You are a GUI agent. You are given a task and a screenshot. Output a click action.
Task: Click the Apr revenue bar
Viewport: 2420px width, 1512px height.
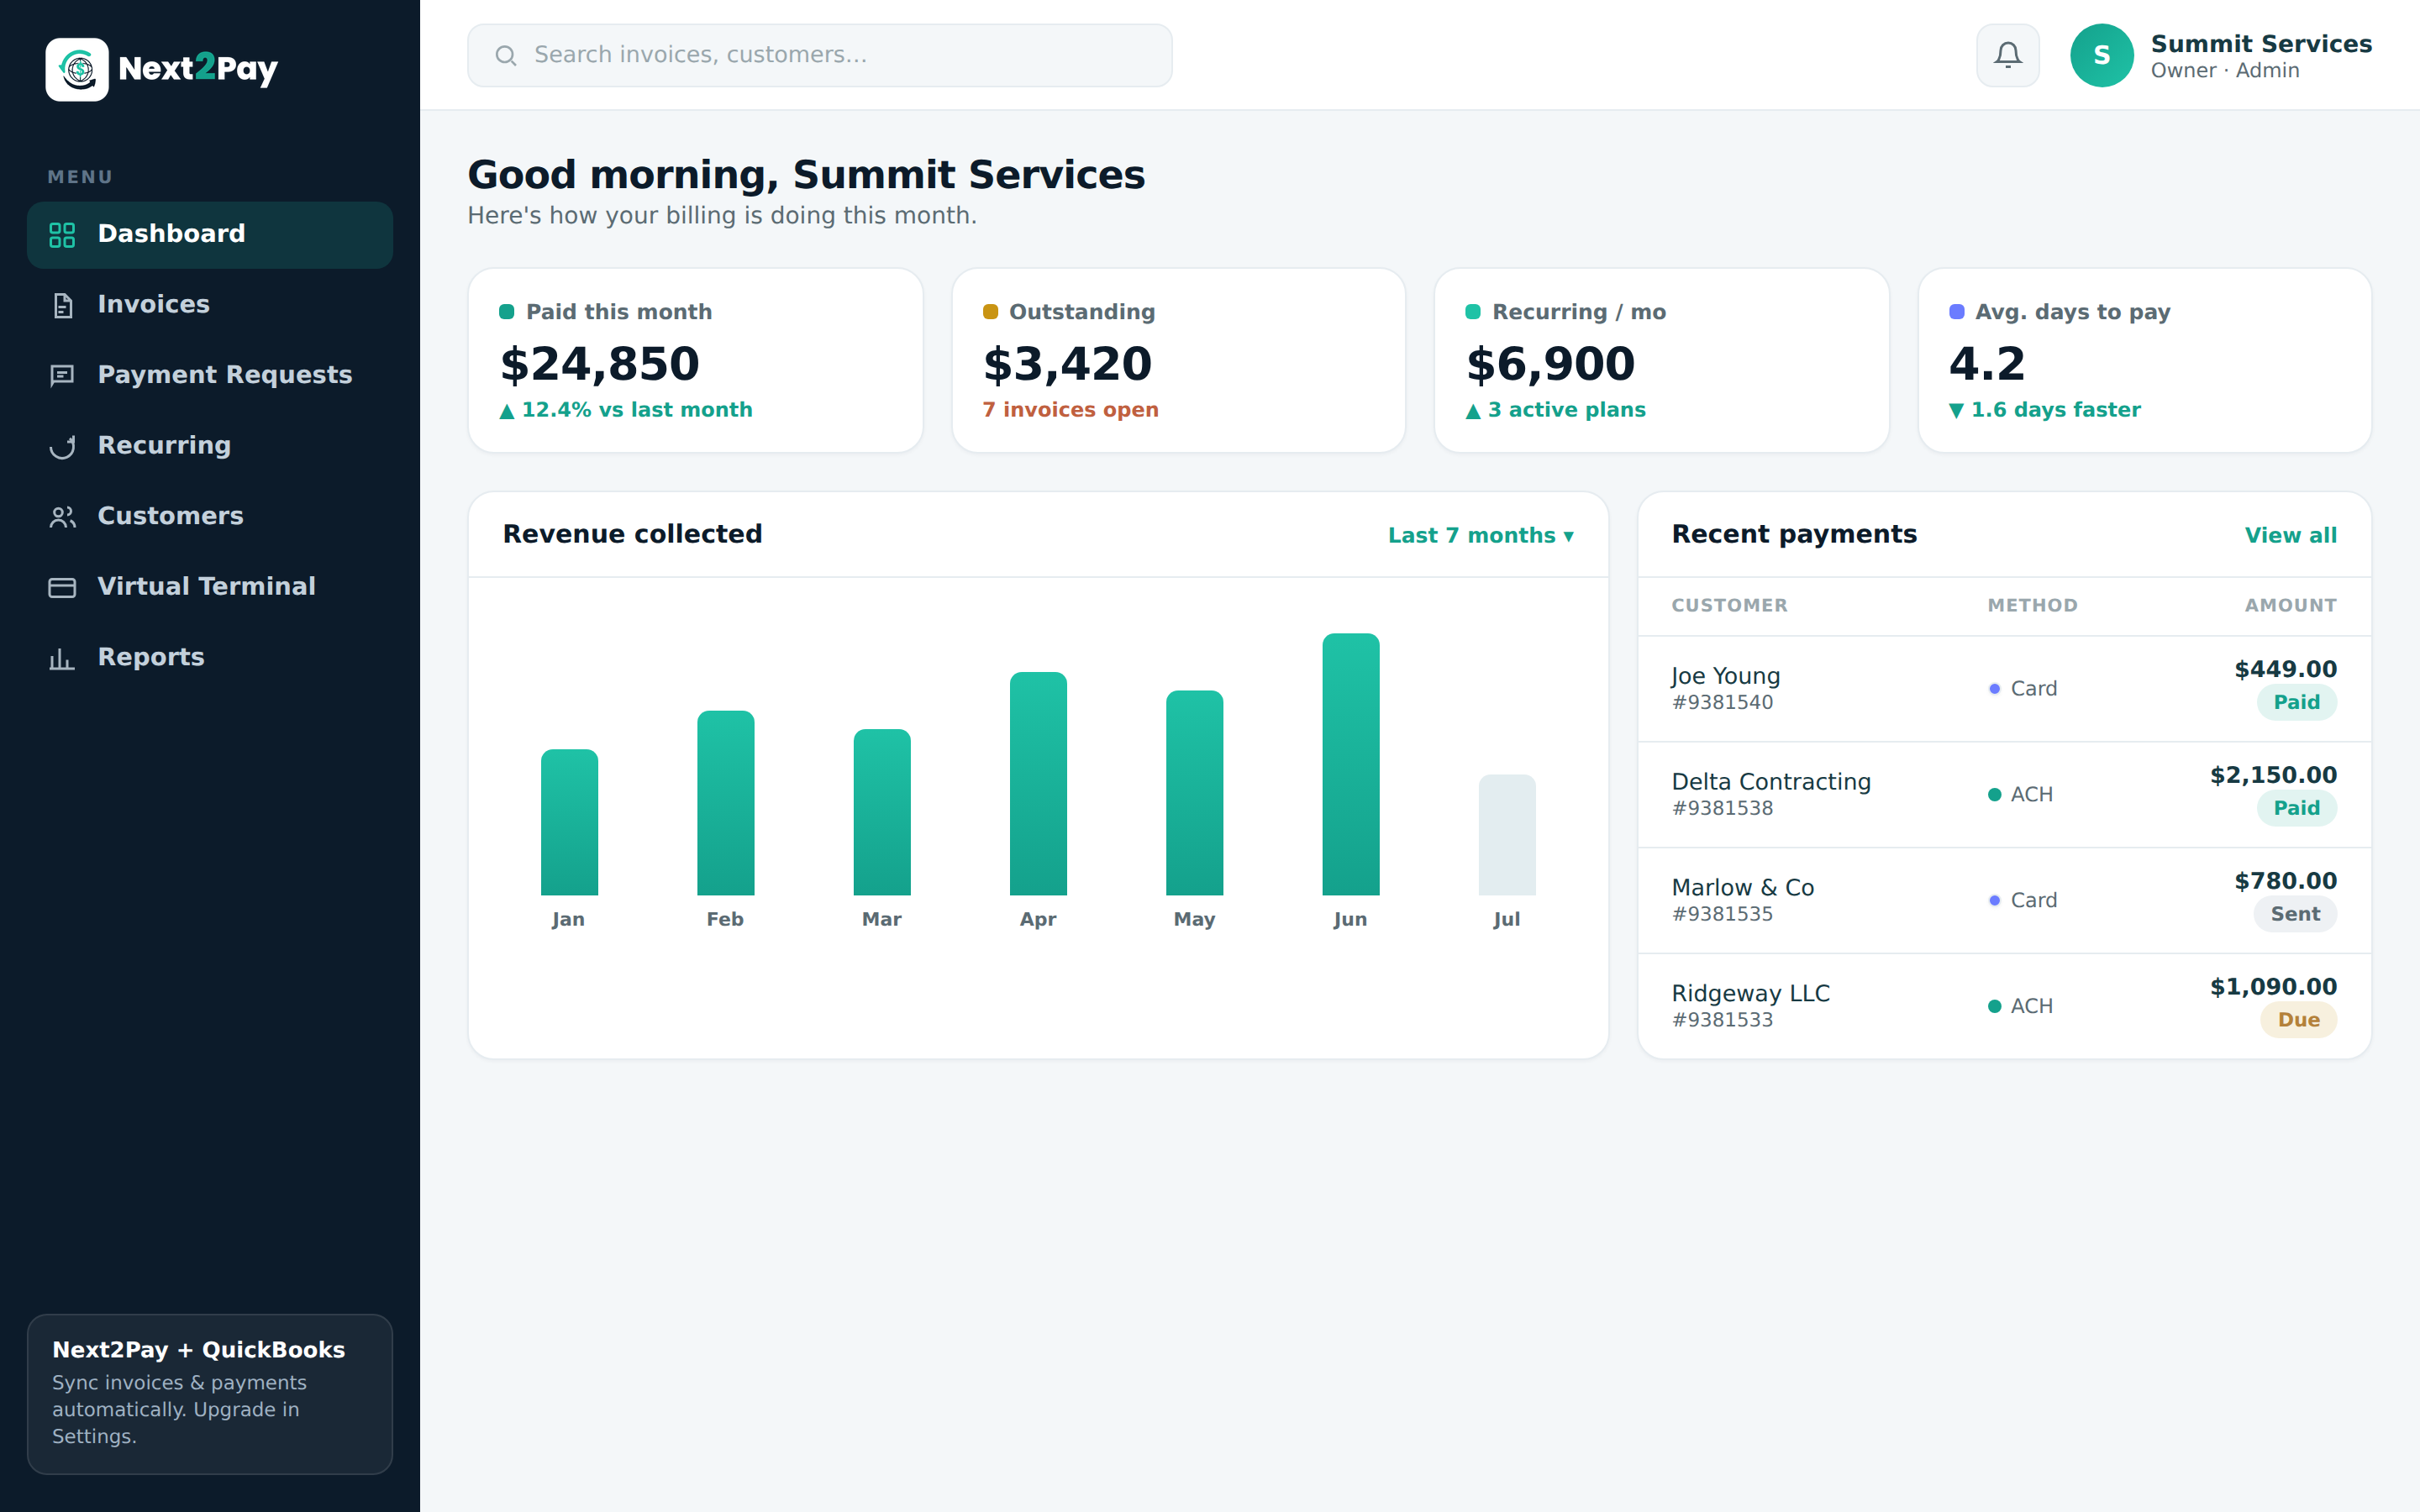[x=1038, y=783]
